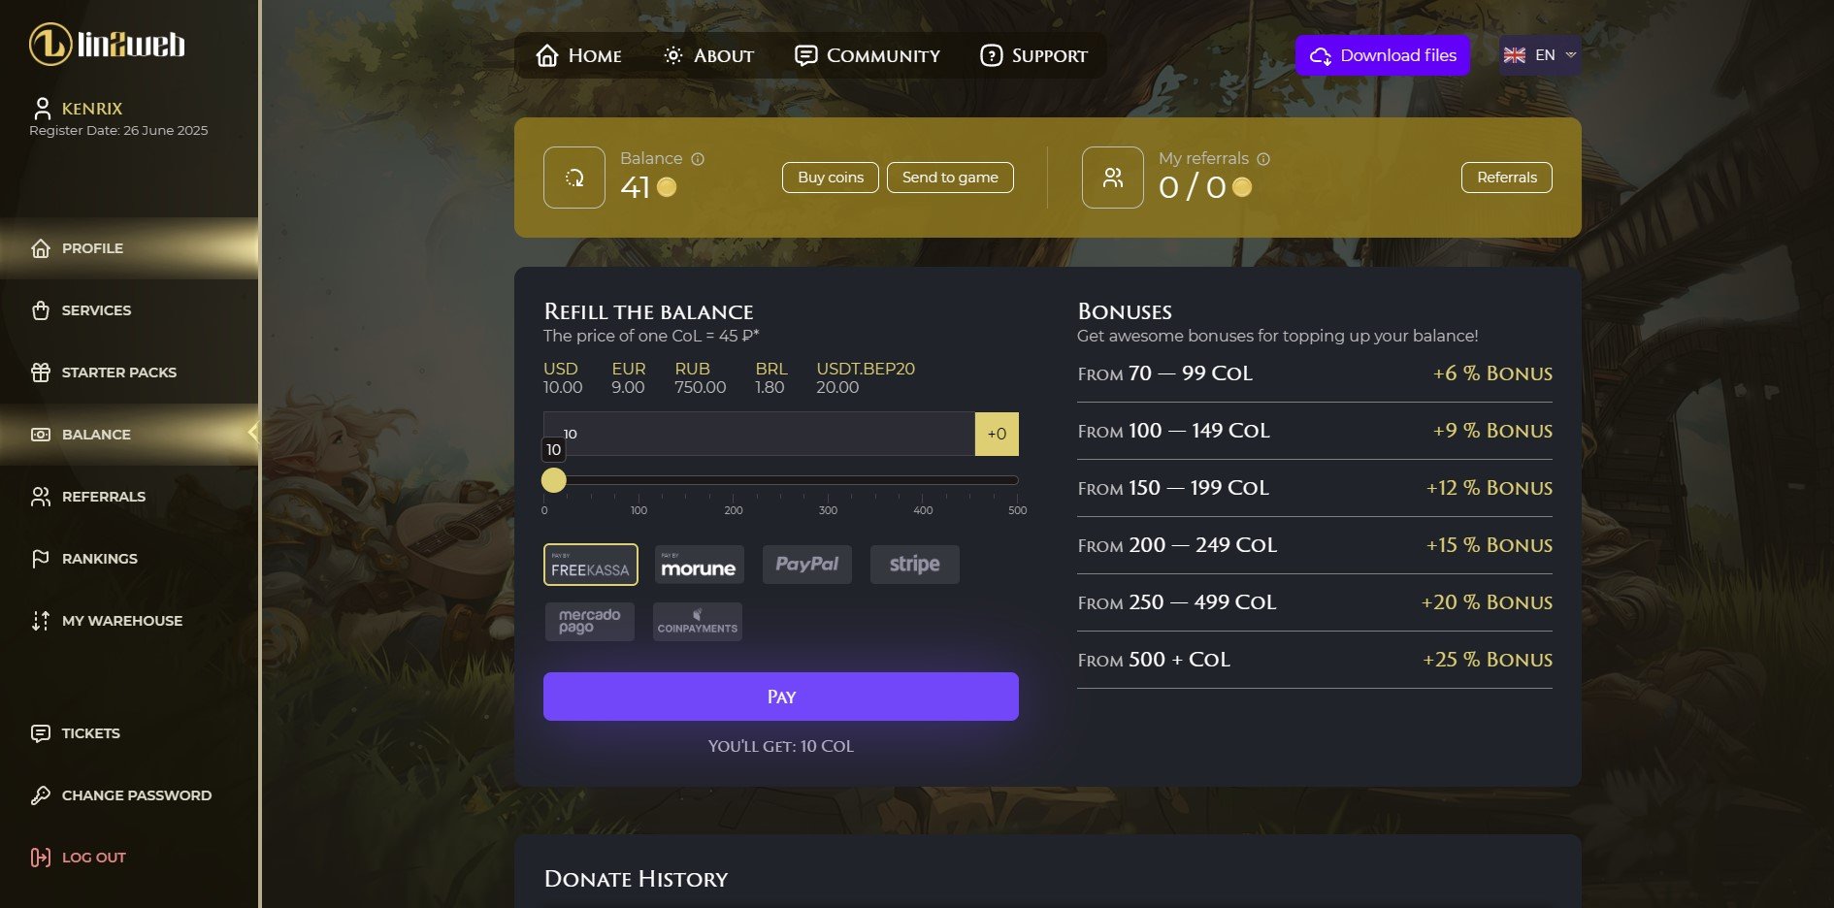This screenshot has height=908, width=1834.
Task: Click the coin amount slider handle
Action: [553, 480]
